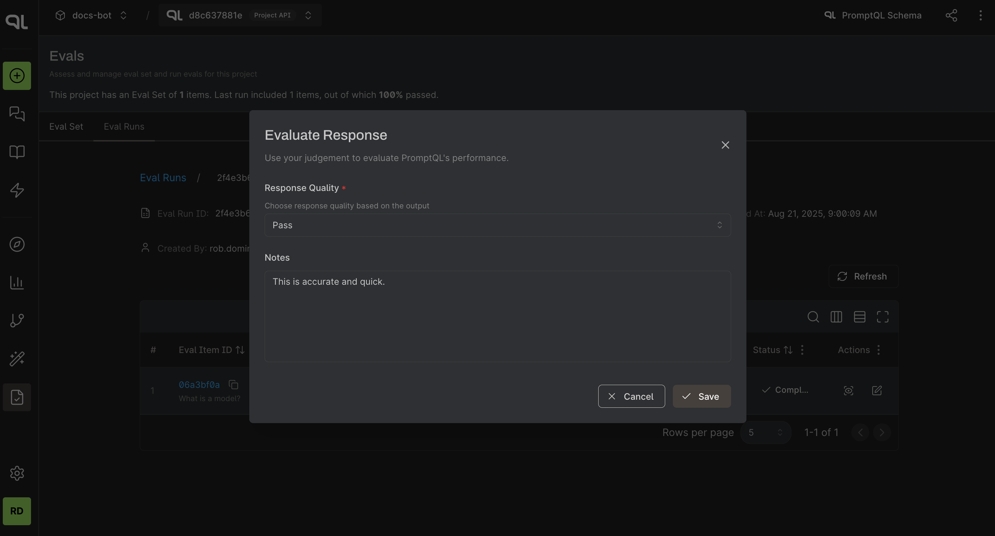This screenshot has height=536, width=995.
Task: Cancel the evaluation dialog
Action: pos(631,396)
